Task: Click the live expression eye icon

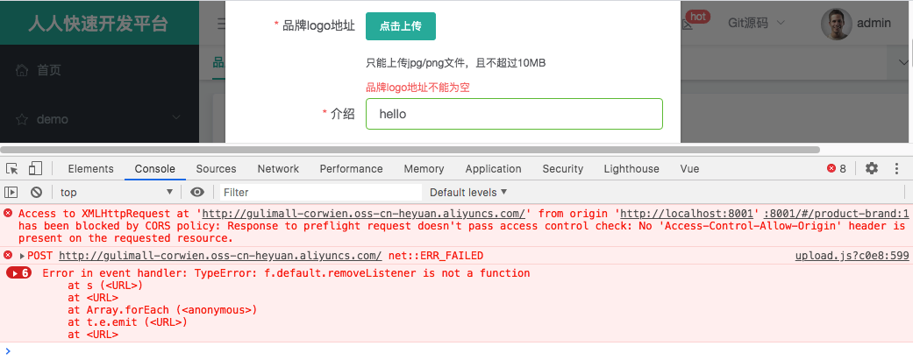Action: coord(197,192)
